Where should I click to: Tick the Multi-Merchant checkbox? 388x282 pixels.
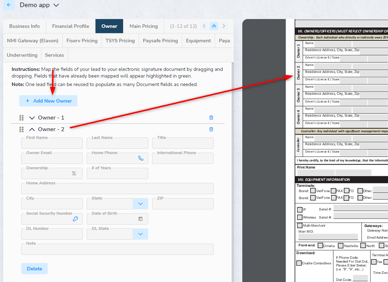pyautogui.click(x=300, y=226)
